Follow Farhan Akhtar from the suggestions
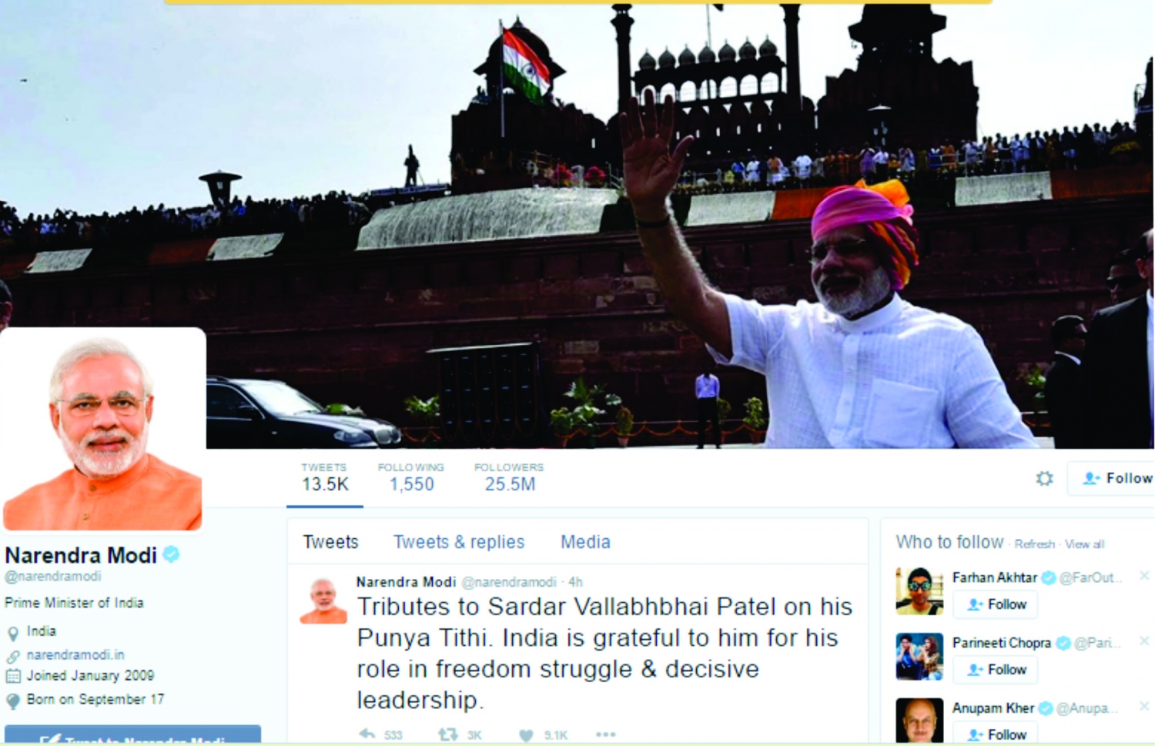The height and width of the screenshot is (746, 1155). coord(996,604)
